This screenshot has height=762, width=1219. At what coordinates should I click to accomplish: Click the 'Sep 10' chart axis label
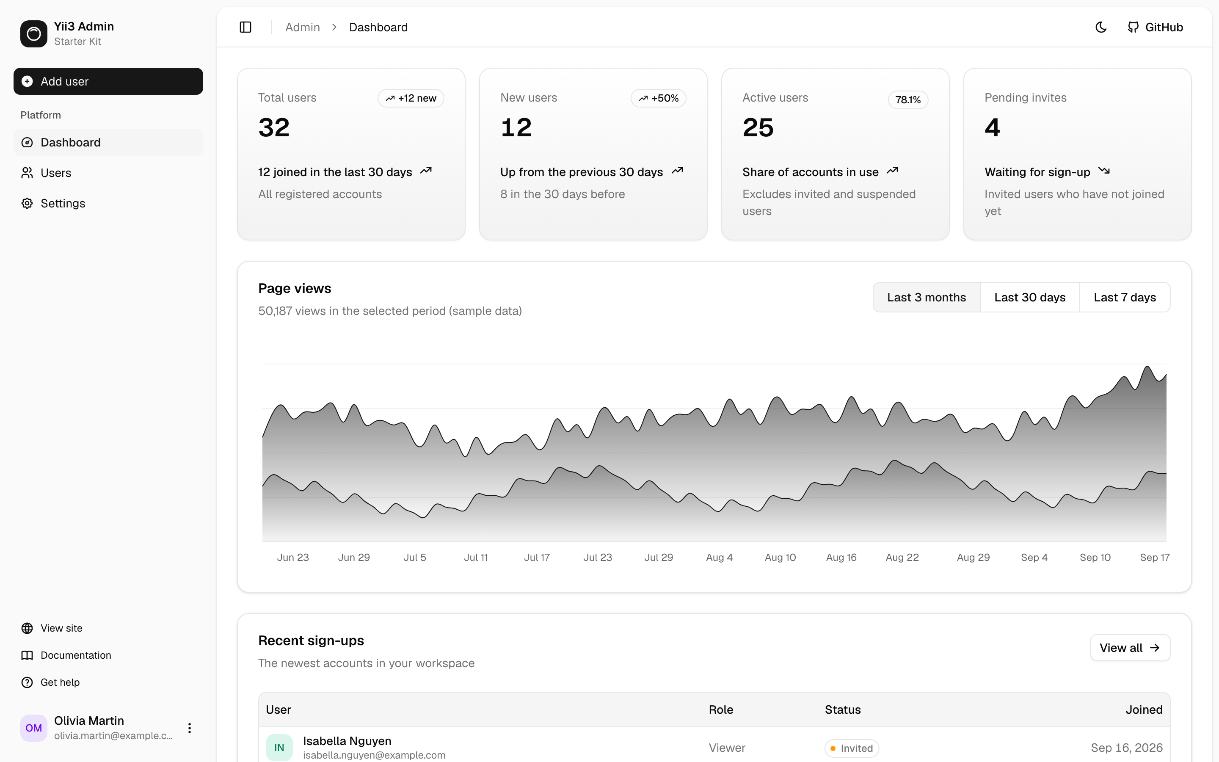(1095, 558)
